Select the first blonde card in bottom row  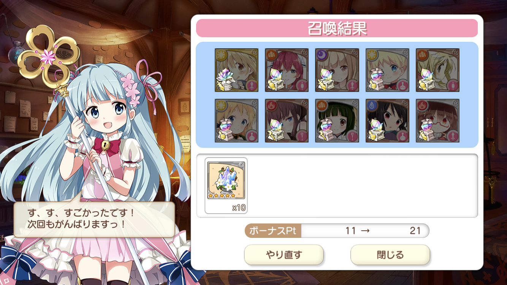(236, 120)
